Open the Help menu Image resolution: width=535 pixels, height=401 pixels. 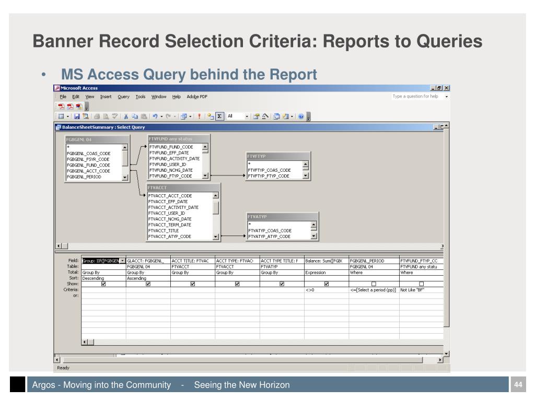(x=177, y=97)
